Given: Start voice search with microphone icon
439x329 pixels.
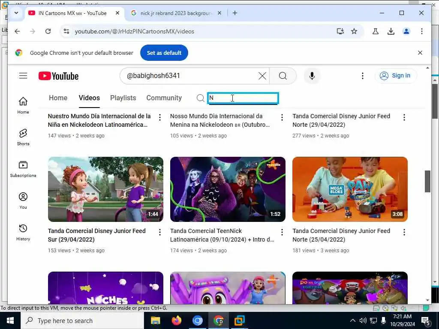Looking at the screenshot, I should 312,76.
